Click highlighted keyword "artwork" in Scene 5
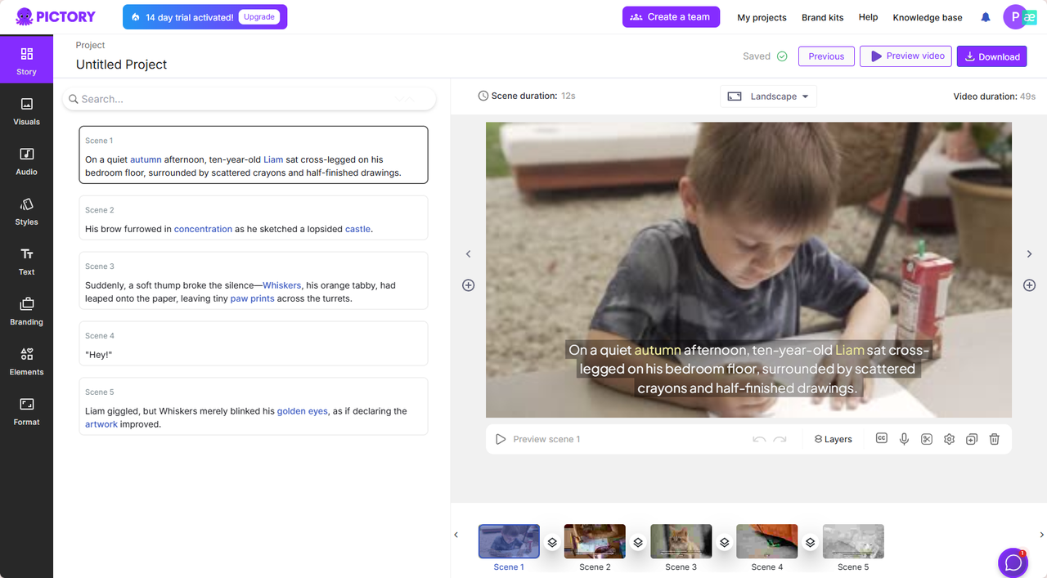Viewport: 1047px width, 578px height. click(101, 424)
